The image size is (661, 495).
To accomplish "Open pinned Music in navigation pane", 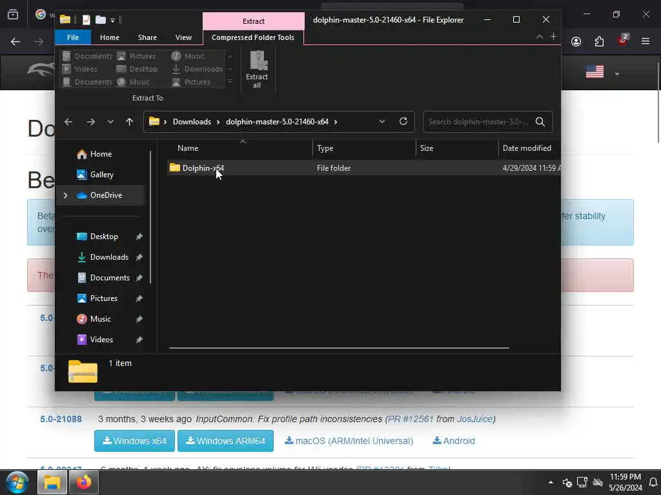I will (x=100, y=319).
